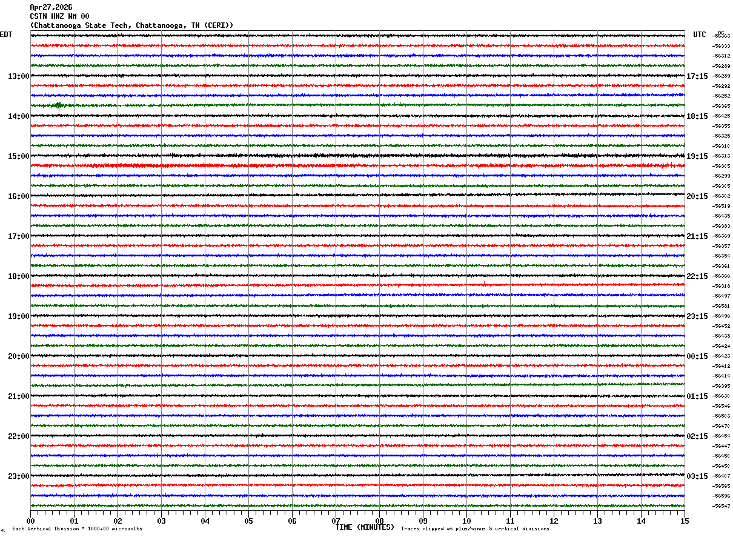
Task: Click the '18:15' UTC time label
Action: click(697, 116)
